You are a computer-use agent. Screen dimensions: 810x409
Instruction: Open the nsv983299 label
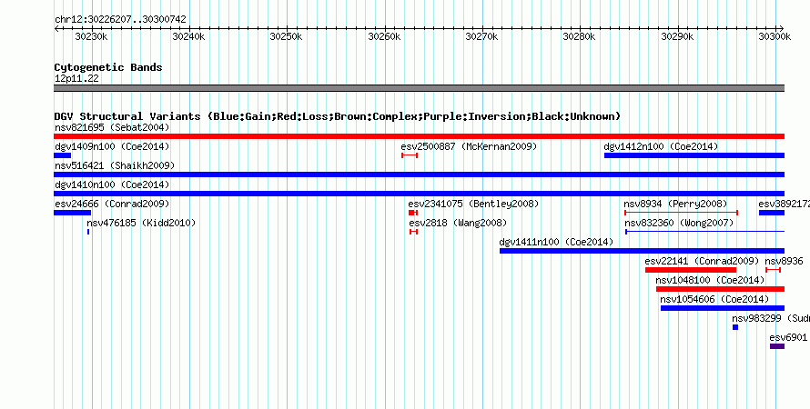[771, 318]
